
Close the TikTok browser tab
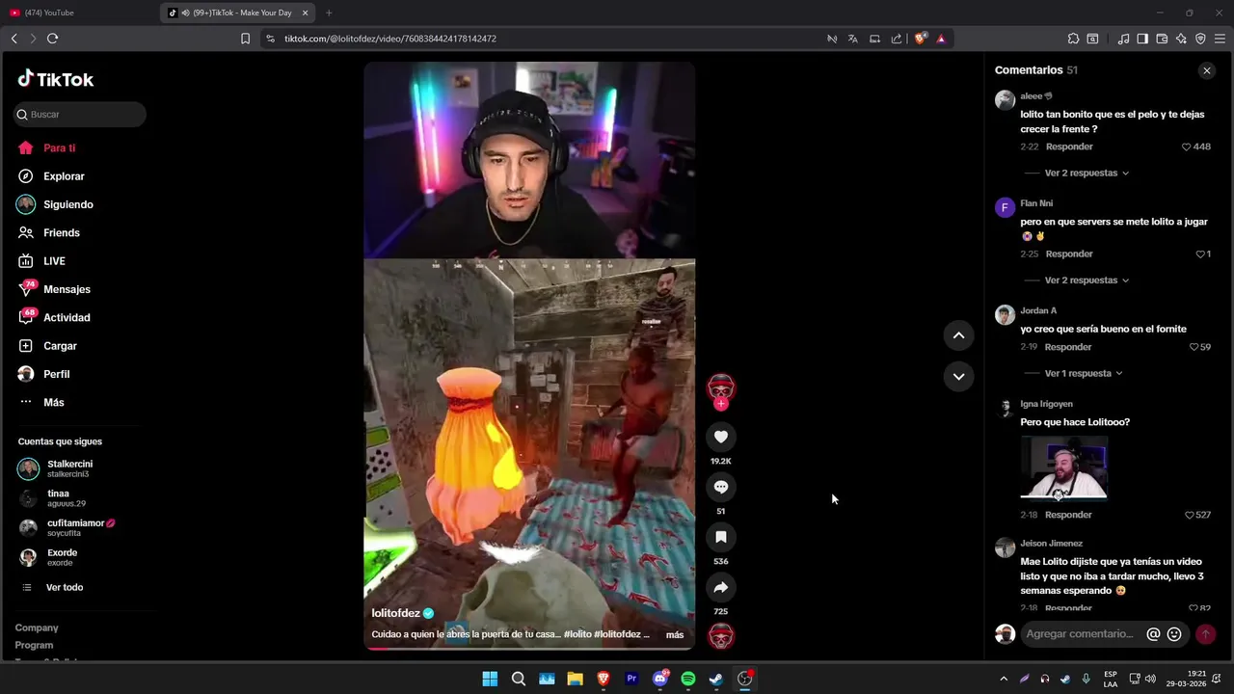click(x=306, y=13)
